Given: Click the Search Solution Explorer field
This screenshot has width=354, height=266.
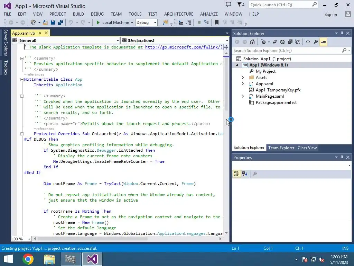Looking at the screenshot, I should click(x=291, y=51).
